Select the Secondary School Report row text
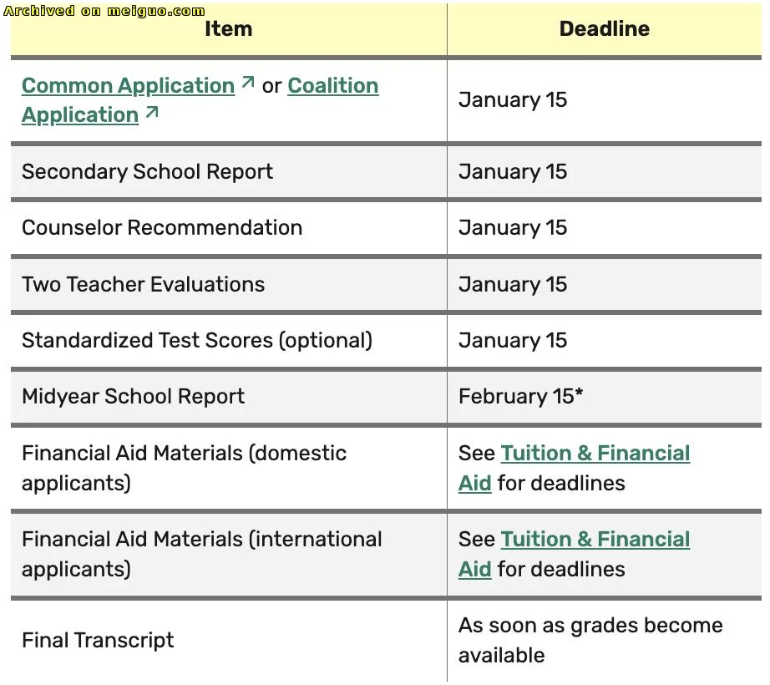The height and width of the screenshot is (685, 770). [x=147, y=172]
